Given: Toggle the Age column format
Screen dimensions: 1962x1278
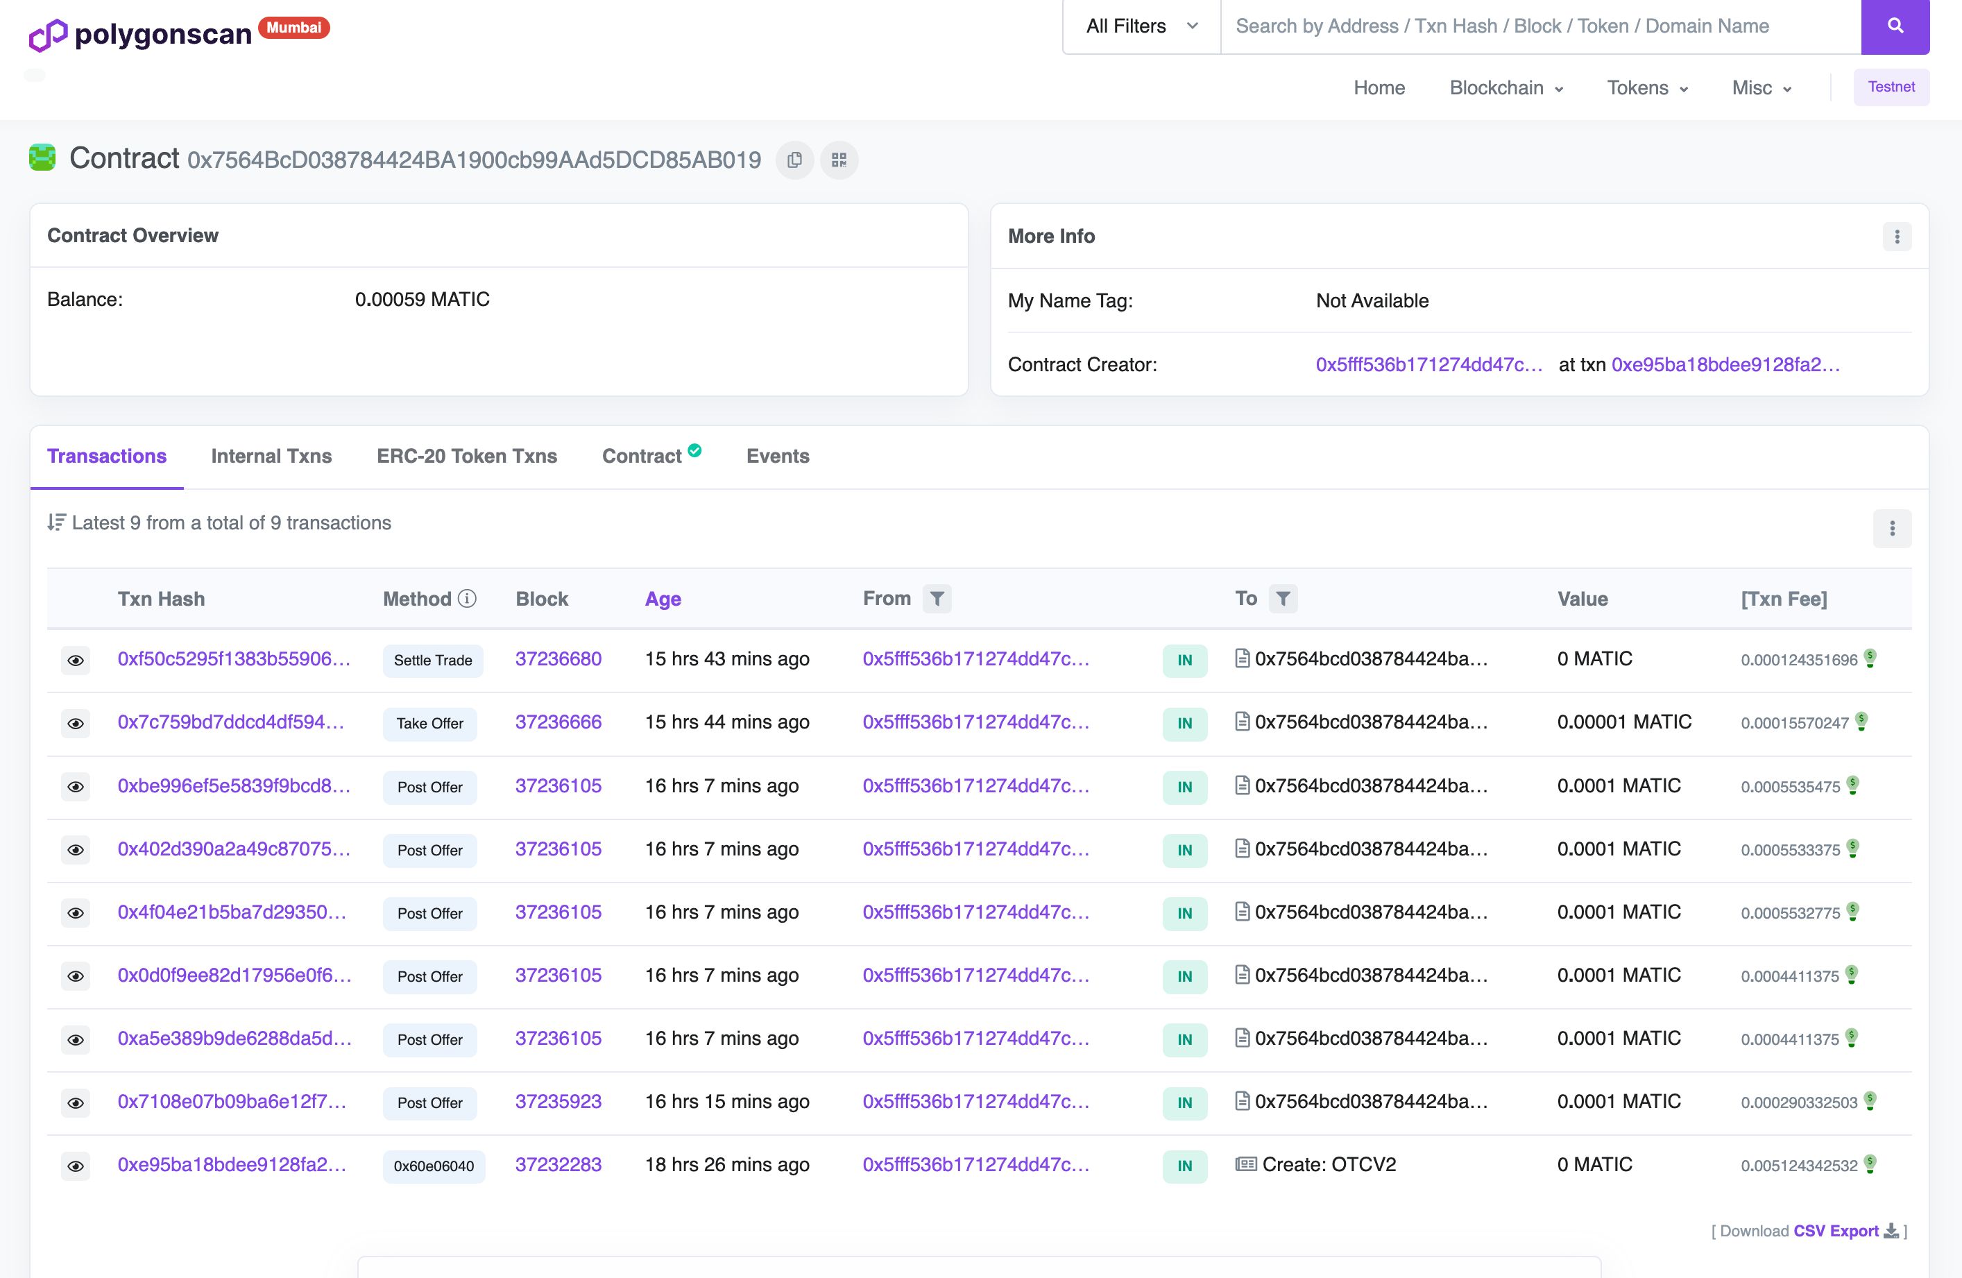Looking at the screenshot, I should tap(663, 599).
